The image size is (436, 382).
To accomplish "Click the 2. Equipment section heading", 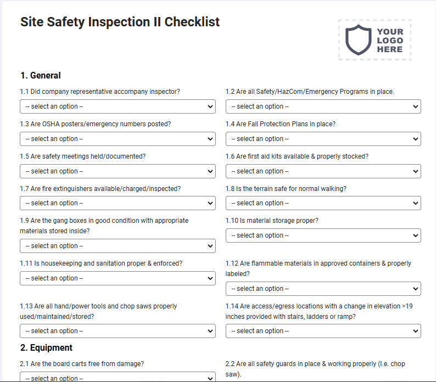I will click(46, 347).
